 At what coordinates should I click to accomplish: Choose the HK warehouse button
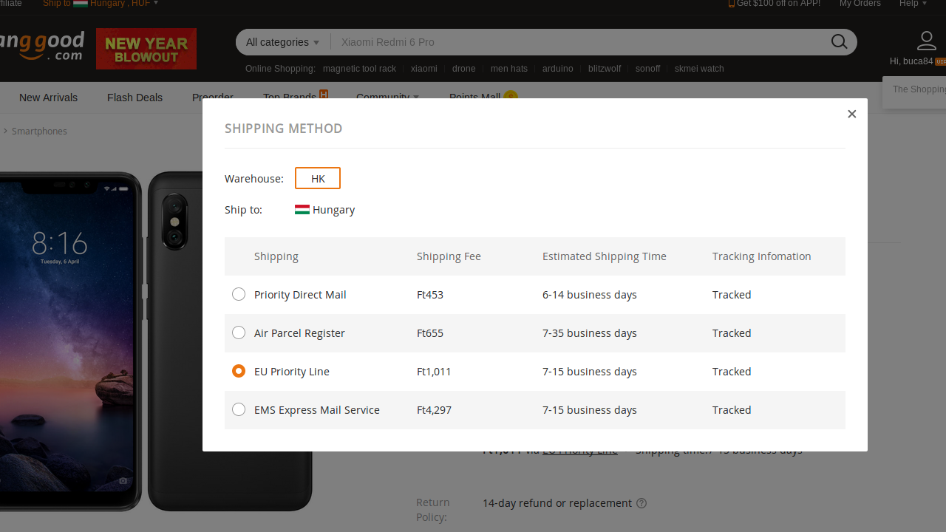(x=318, y=178)
